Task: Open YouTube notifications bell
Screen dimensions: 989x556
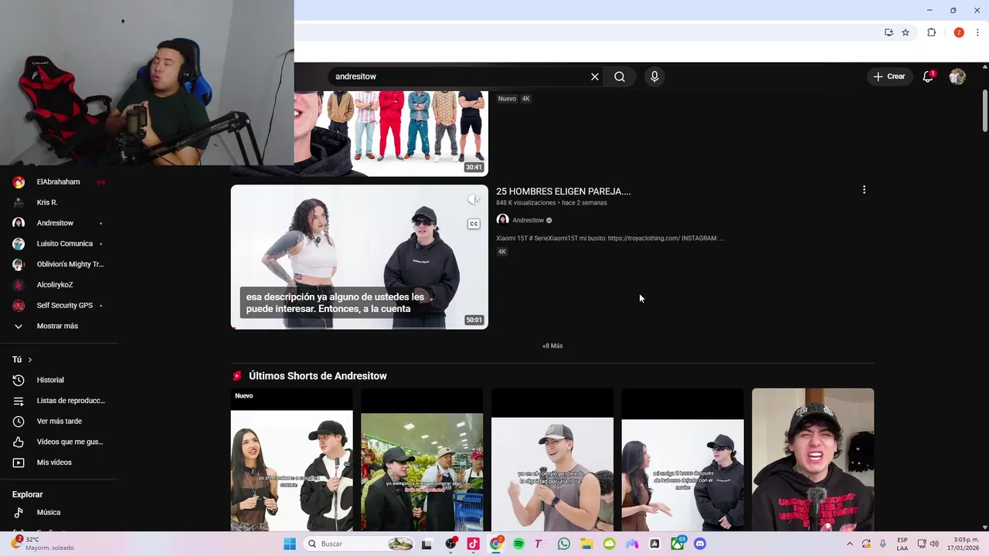Action: [928, 76]
